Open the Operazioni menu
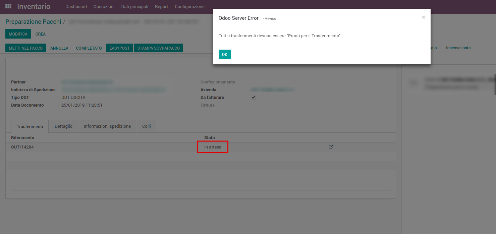Image resolution: width=496 pixels, height=234 pixels. pyautogui.click(x=104, y=7)
